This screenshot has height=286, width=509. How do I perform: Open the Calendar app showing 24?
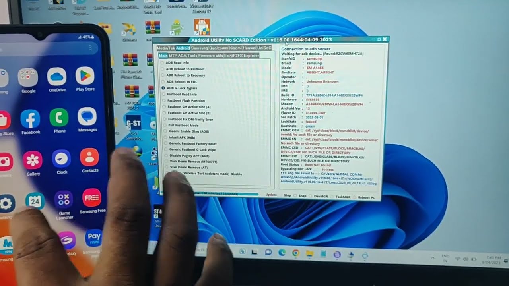tap(35, 201)
